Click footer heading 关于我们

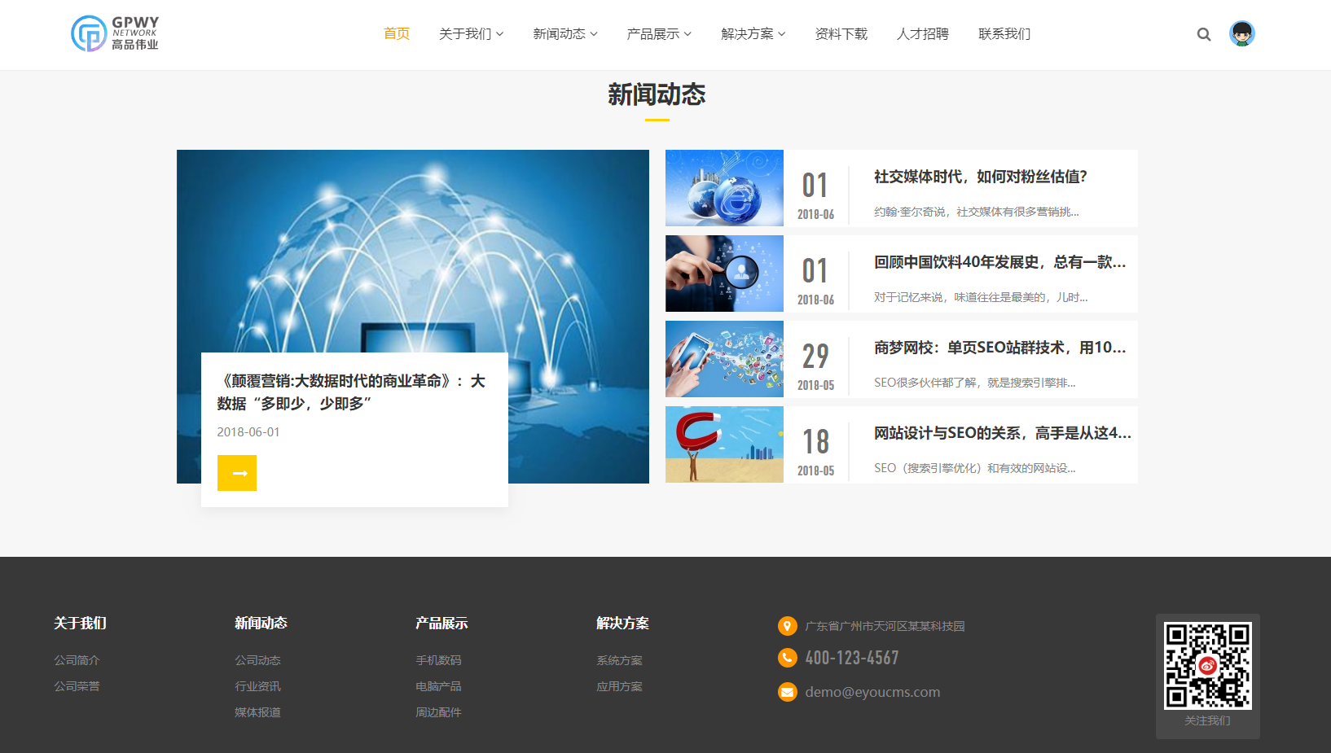coord(80,623)
